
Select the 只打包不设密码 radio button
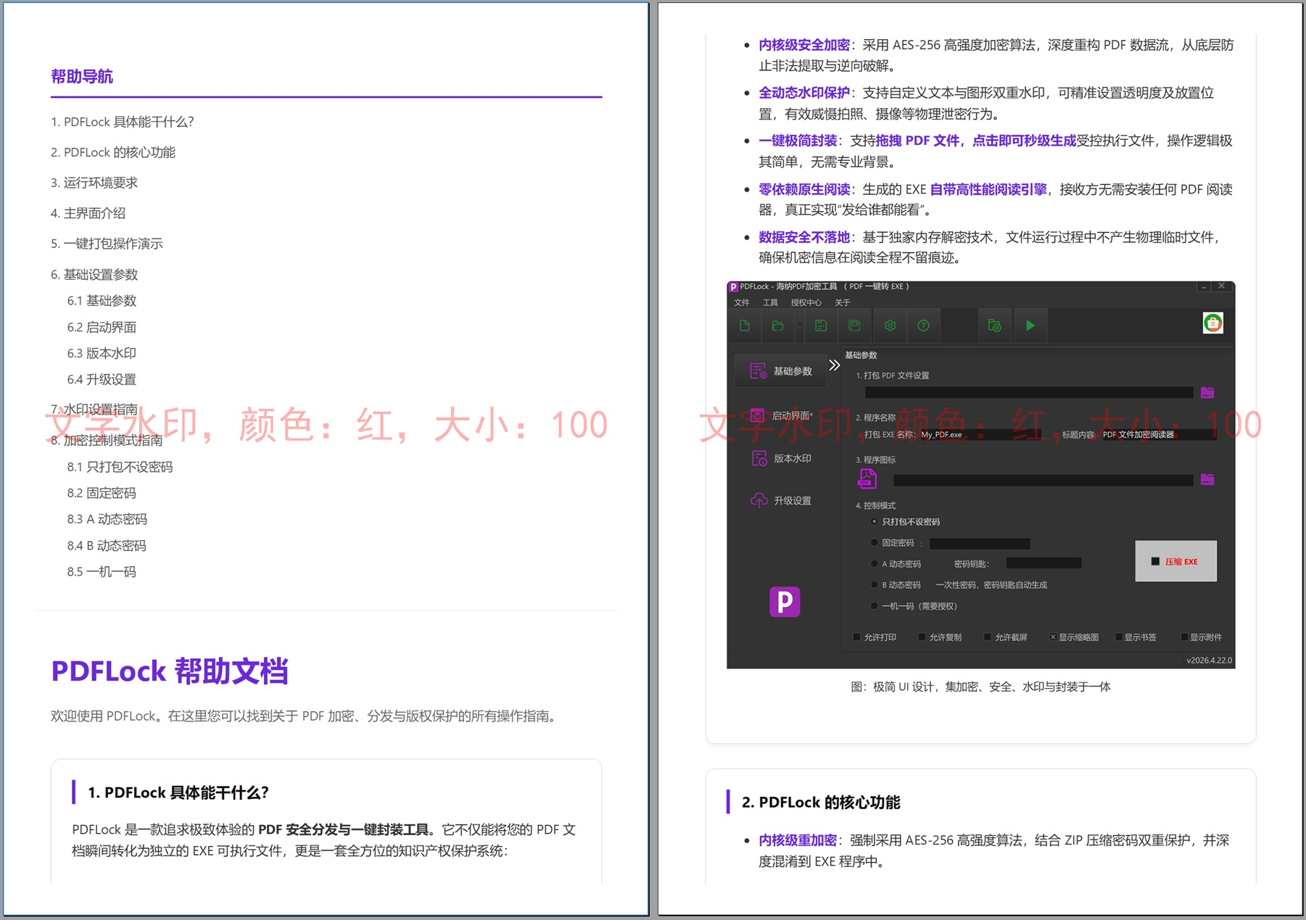(x=875, y=522)
